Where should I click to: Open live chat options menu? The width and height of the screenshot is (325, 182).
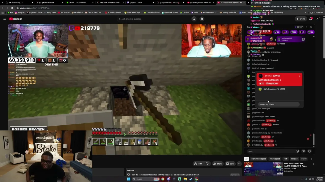coord(306,27)
